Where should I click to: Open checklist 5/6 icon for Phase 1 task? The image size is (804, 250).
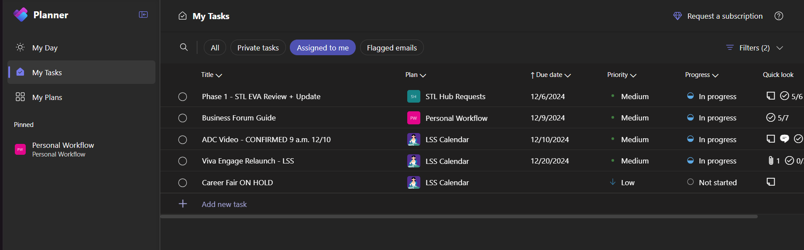pos(784,96)
